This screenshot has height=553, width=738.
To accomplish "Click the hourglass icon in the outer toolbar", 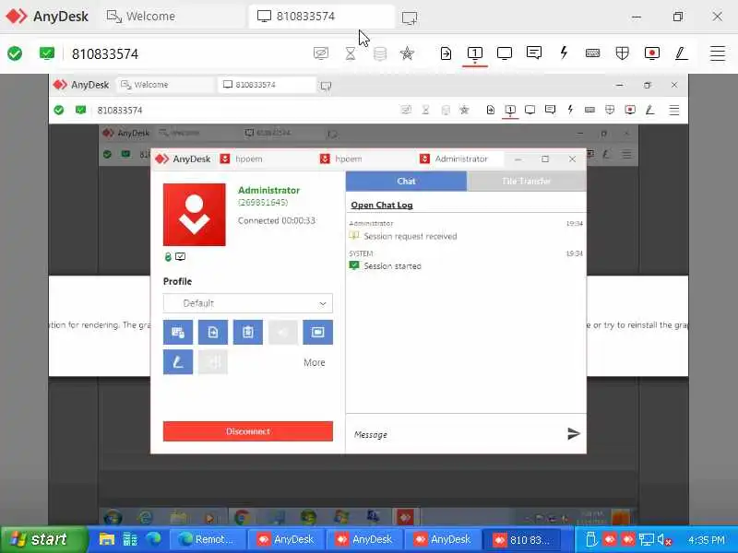I will click(x=351, y=53).
